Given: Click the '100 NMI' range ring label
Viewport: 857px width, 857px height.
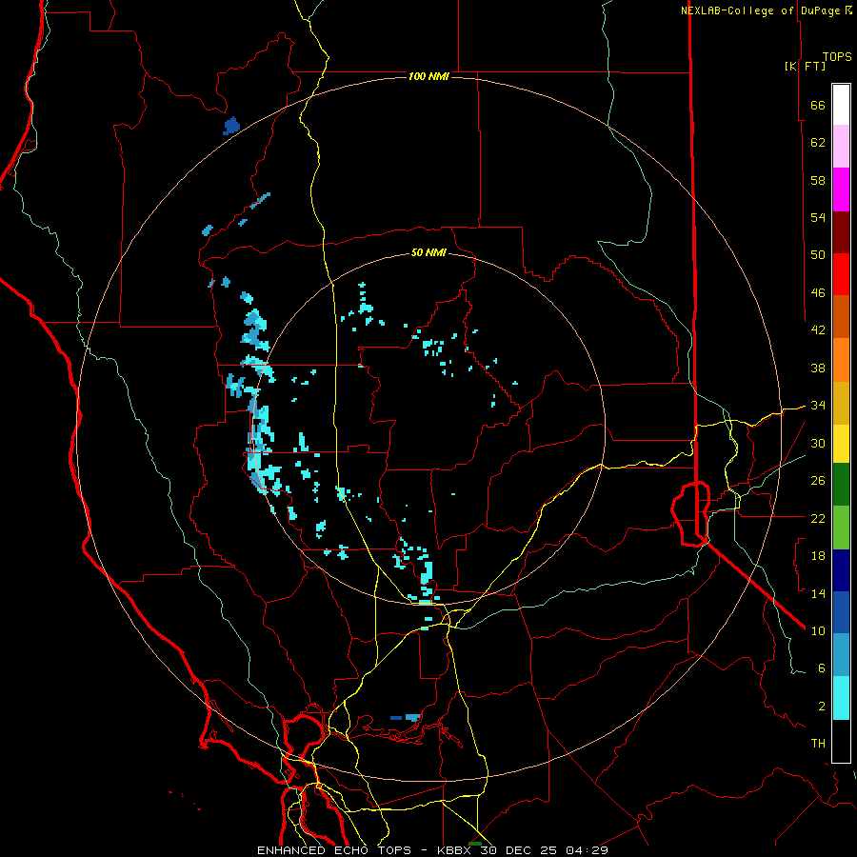Looking at the screenshot, I should pyautogui.click(x=428, y=76).
